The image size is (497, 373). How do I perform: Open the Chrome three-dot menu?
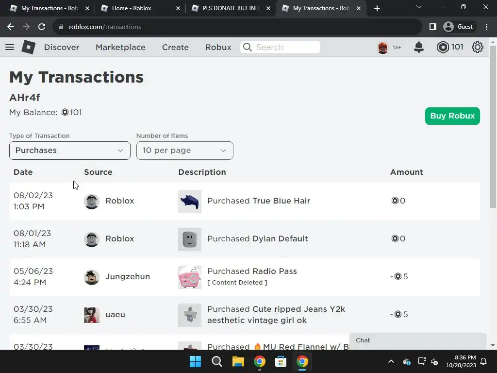click(486, 27)
